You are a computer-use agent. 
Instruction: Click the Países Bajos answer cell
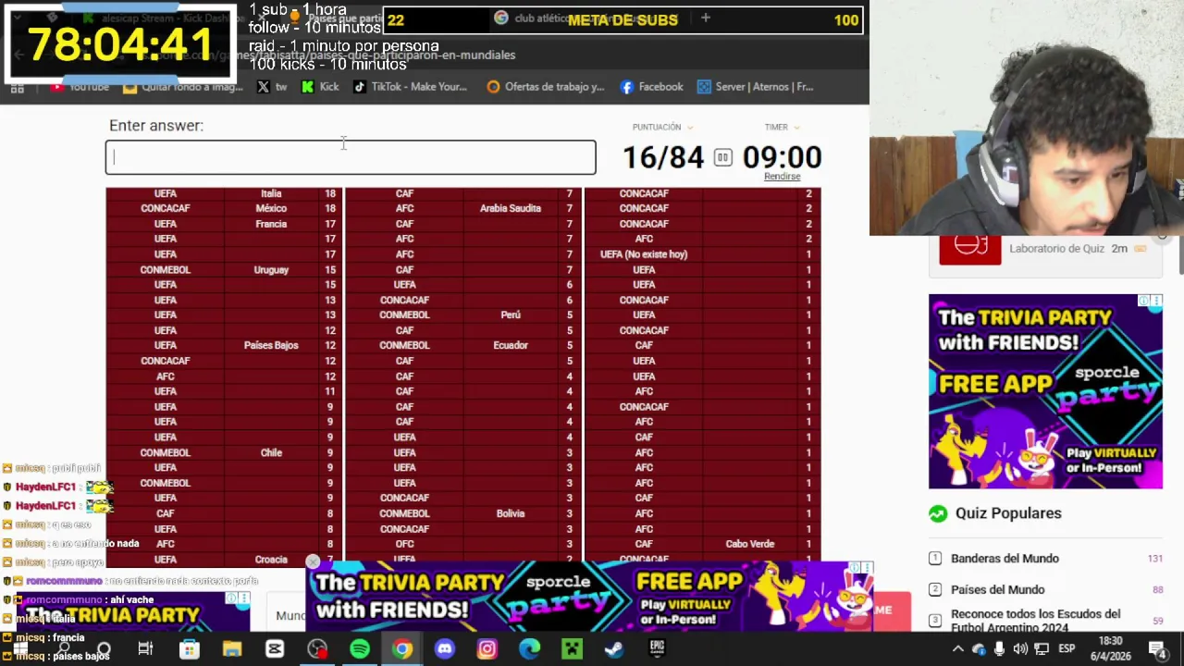[271, 345]
